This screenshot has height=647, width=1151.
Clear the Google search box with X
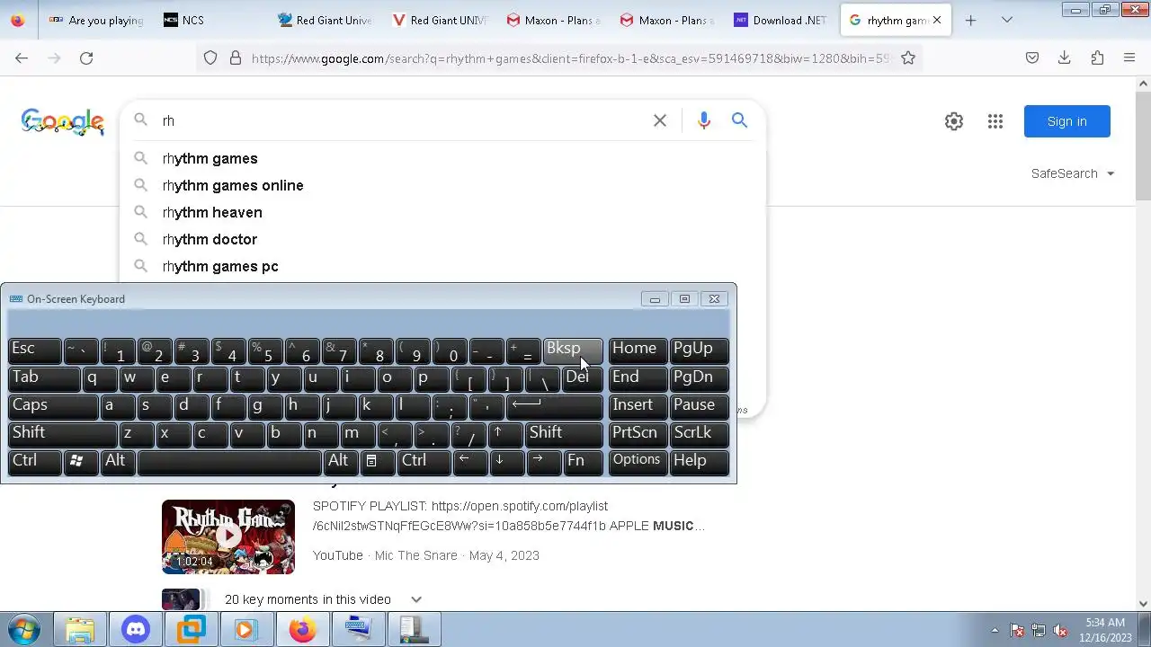(x=660, y=120)
